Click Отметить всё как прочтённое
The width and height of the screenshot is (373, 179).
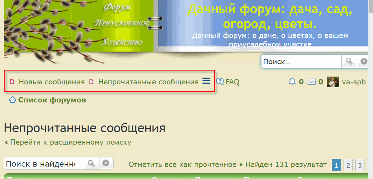click(182, 164)
